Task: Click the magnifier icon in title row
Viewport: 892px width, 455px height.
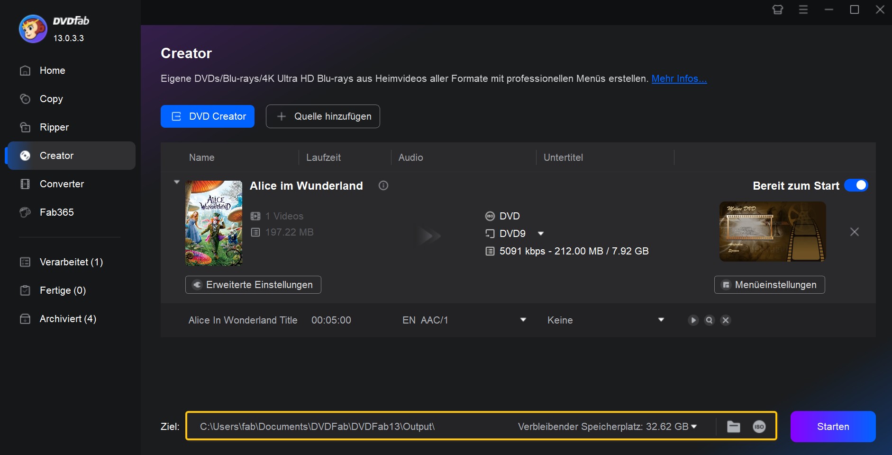Action: 710,320
